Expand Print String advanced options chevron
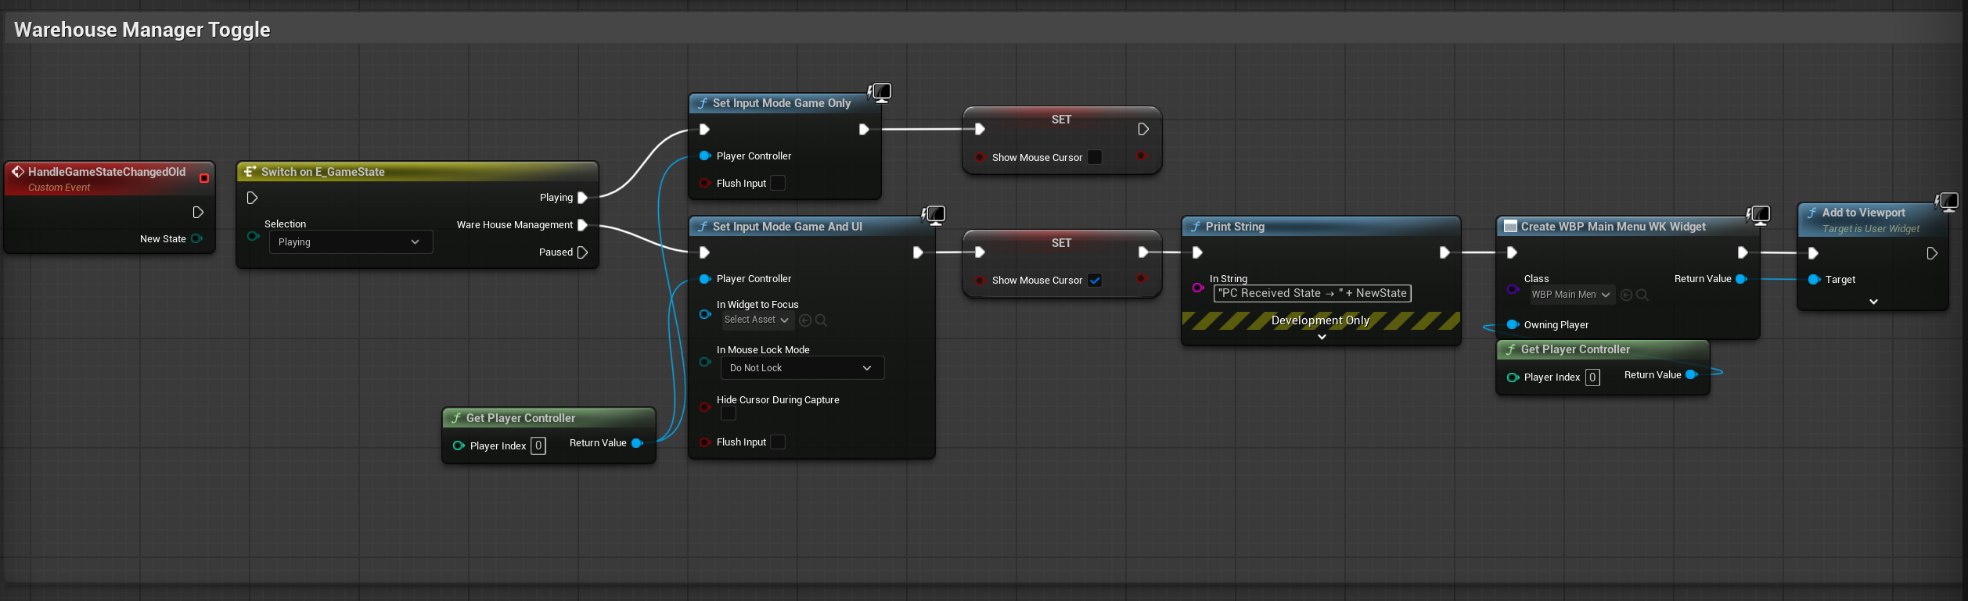Image resolution: width=1968 pixels, height=601 pixels. (x=1322, y=337)
